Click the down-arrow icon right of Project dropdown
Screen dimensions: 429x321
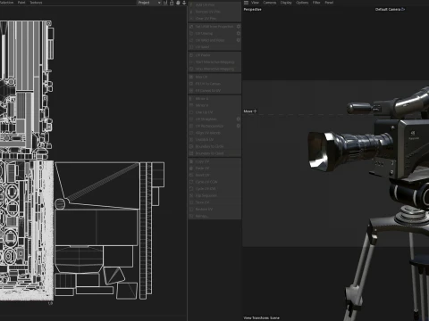184,3
